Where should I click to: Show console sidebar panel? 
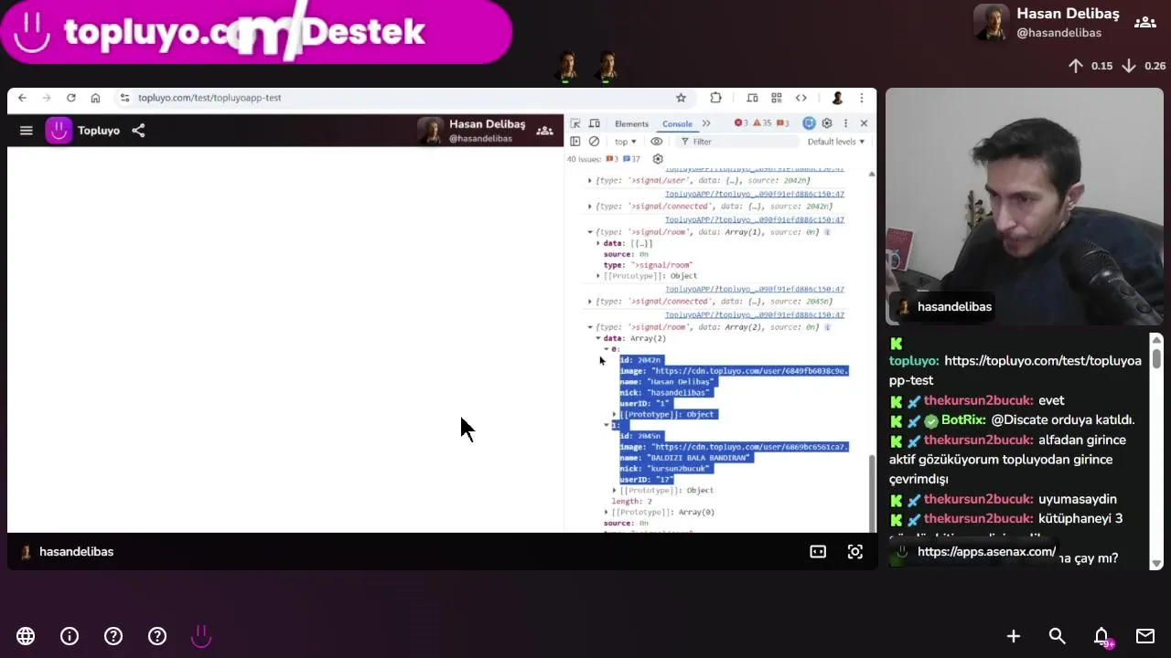[575, 142]
